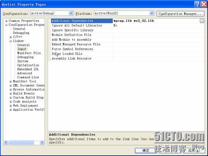The height and width of the screenshot is (156, 208).
Task: Select the Build Events label
Action: (x=24, y=94)
